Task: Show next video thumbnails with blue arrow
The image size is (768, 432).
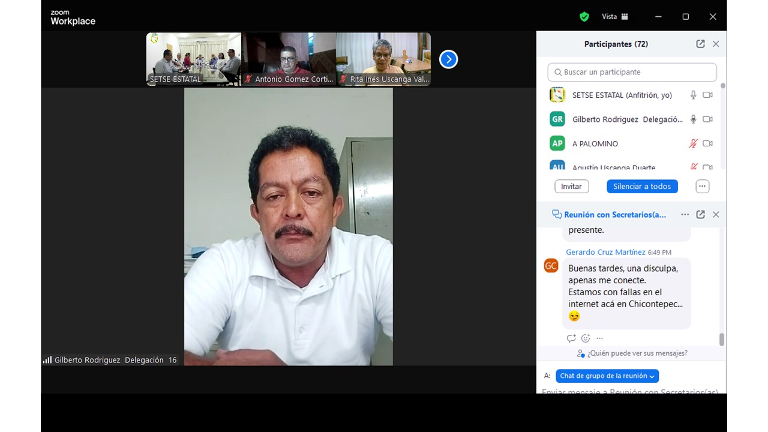Action: [x=448, y=59]
